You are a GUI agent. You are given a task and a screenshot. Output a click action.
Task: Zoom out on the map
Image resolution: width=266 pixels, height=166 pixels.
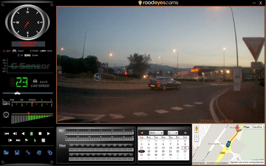point(197,140)
